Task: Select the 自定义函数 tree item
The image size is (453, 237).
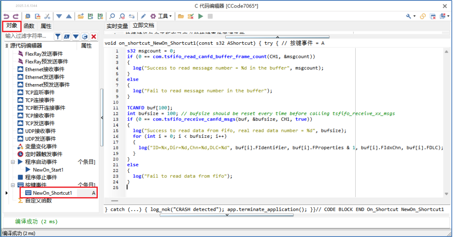Action: pos(38,201)
